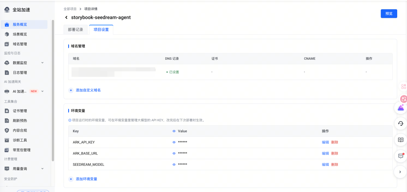Viewport: 407px width, 192px height.
Task: Click 添加环境变量 link
Action: coord(86,179)
